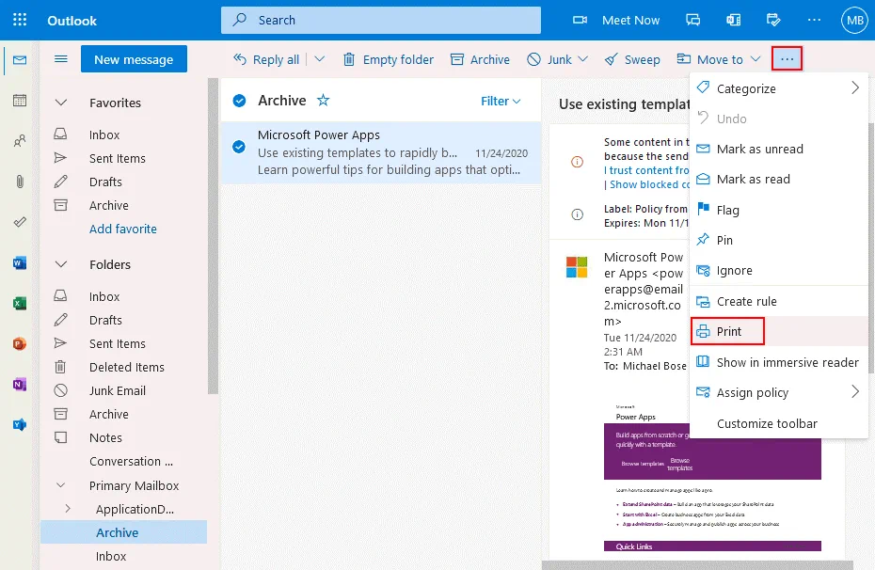This screenshot has height=570, width=875.
Task: Open Excel app from left rail
Action: click(20, 304)
